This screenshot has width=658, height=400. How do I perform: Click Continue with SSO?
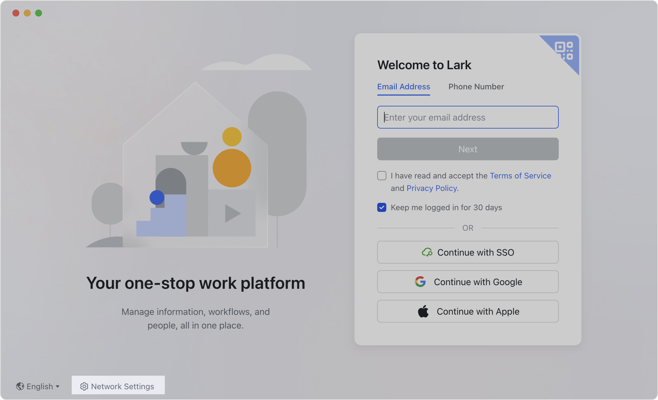pyautogui.click(x=468, y=252)
